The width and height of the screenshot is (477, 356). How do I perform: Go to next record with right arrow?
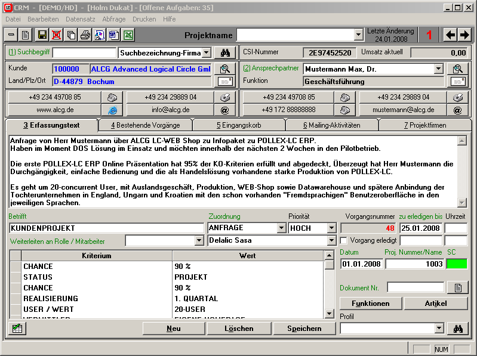tap(464, 35)
